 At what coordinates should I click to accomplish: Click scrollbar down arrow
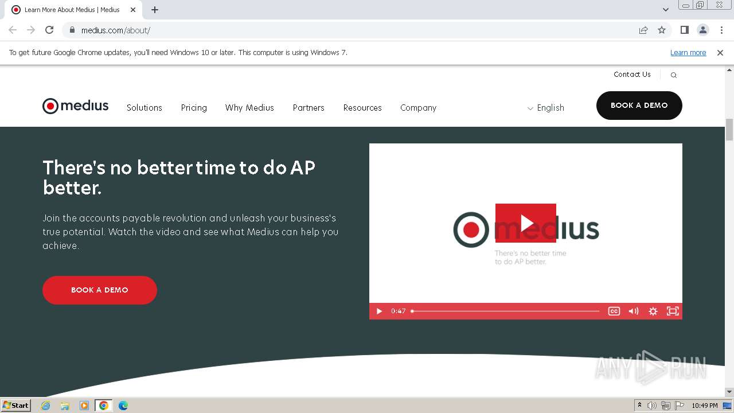729,392
